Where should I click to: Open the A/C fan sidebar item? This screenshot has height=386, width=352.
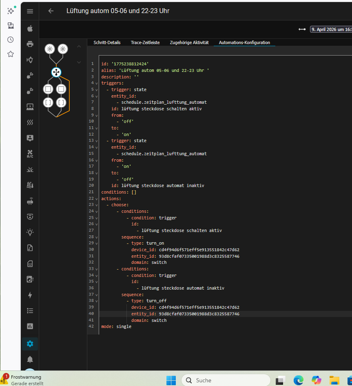(x=30, y=154)
